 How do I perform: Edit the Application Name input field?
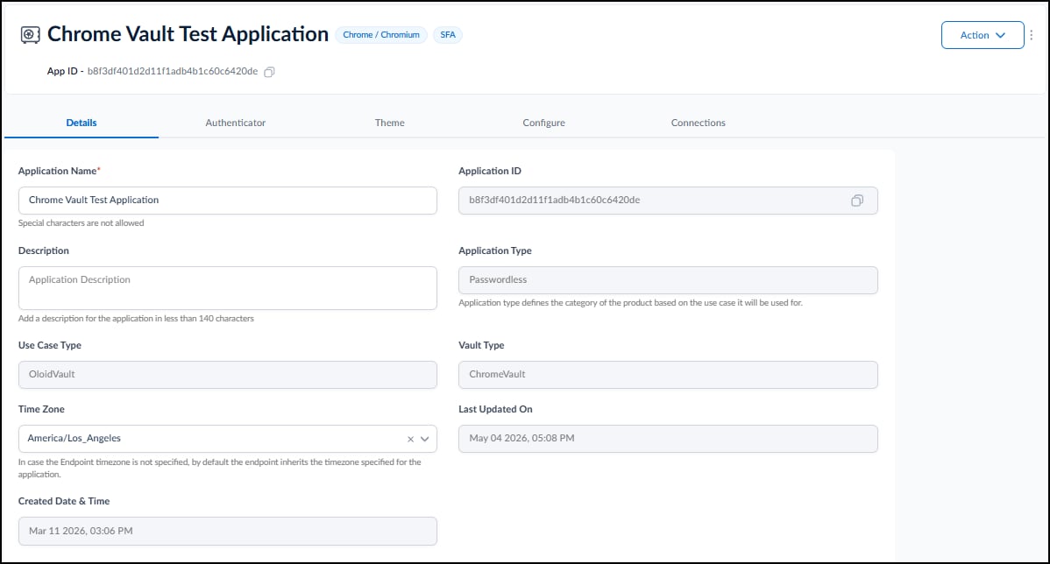228,200
